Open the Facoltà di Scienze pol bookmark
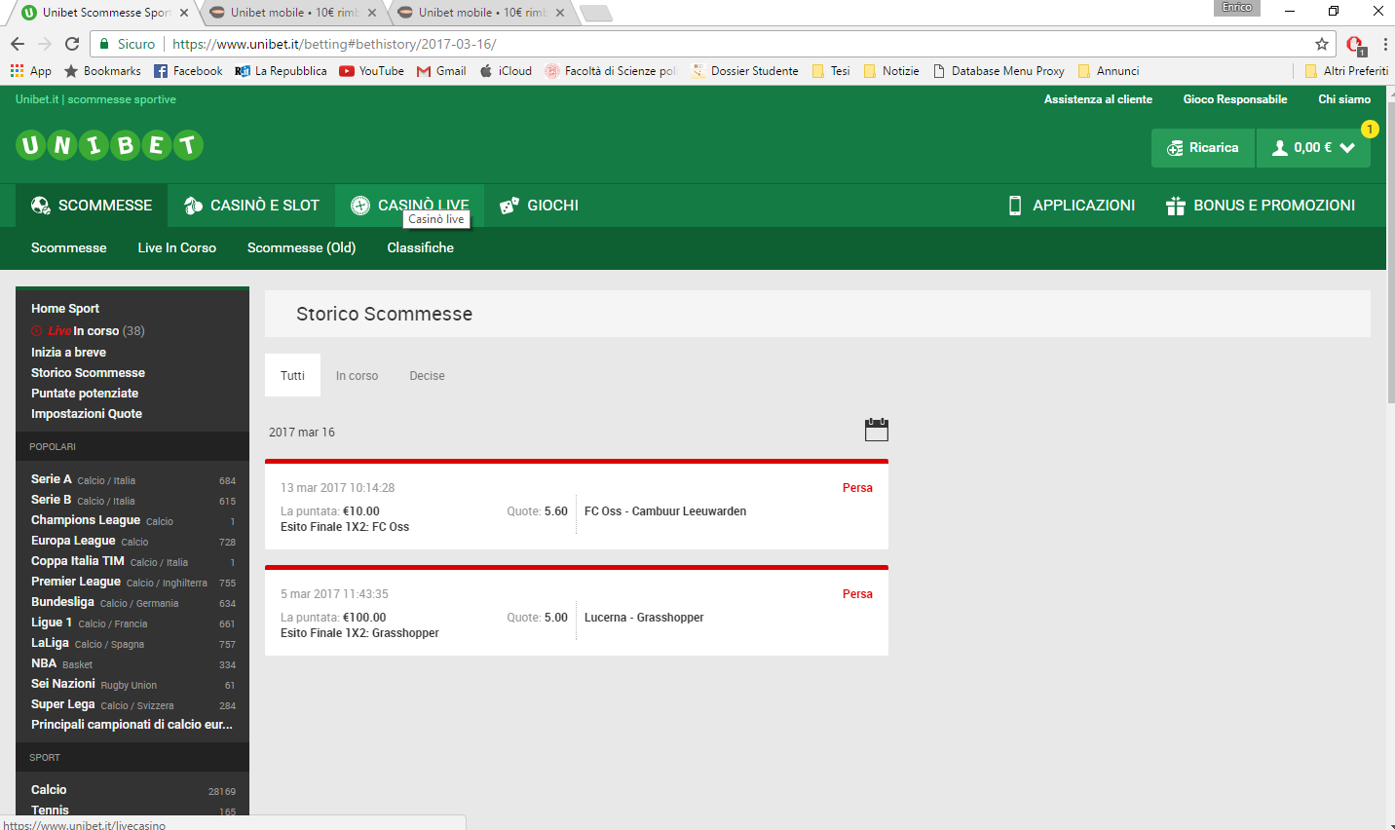The image size is (1395, 830). [x=611, y=71]
